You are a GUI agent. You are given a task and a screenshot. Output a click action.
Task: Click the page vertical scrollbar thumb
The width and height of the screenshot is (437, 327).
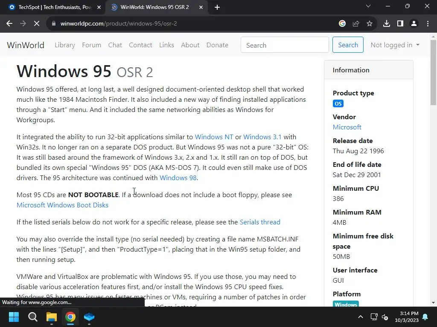click(433, 72)
